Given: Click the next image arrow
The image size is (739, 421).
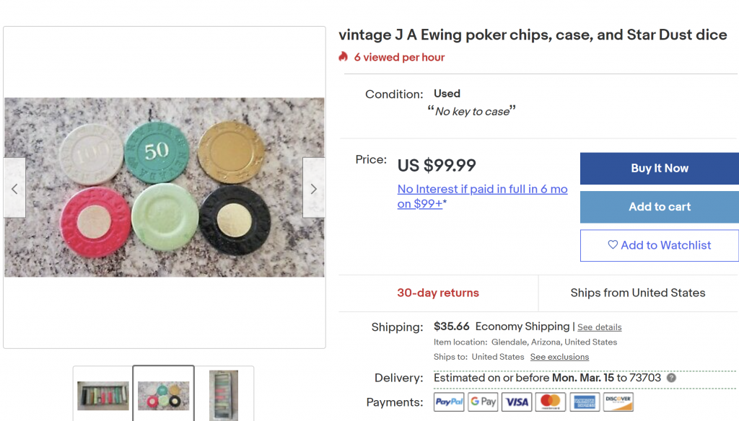Looking at the screenshot, I should tap(313, 188).
